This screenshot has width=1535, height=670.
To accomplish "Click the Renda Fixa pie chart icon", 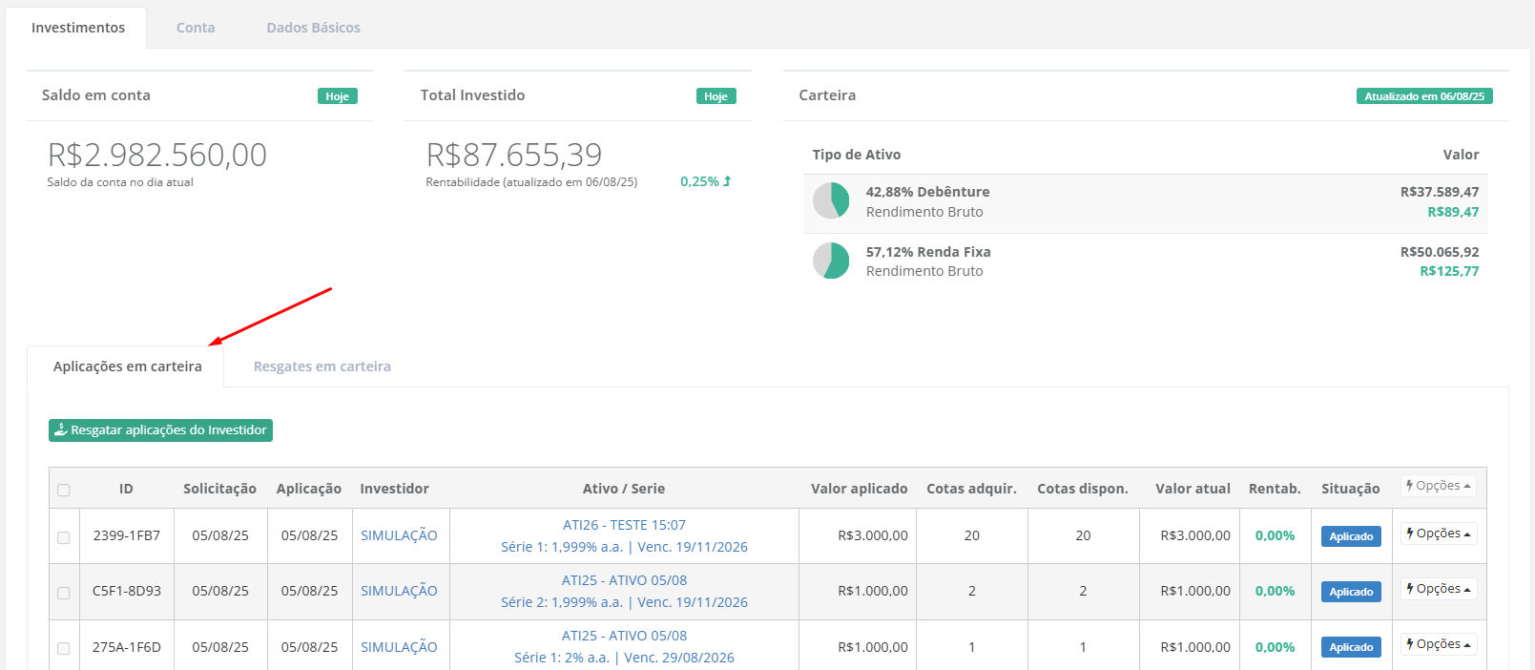I will point(831,261).
